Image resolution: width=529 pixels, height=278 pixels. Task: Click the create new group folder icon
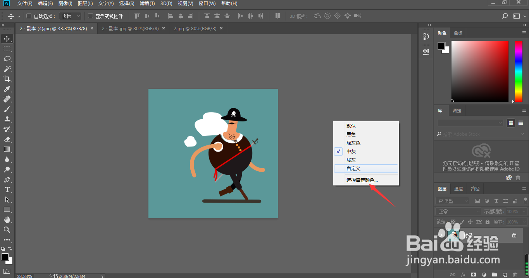[x=494, y=275]
